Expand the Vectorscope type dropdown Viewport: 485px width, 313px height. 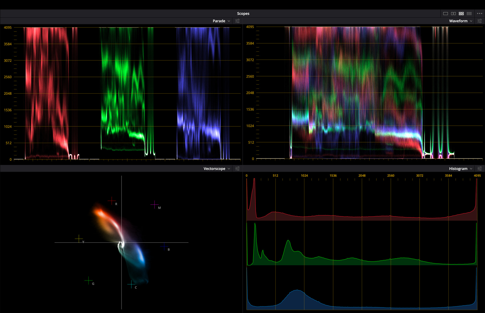click(x=229, y=168)
